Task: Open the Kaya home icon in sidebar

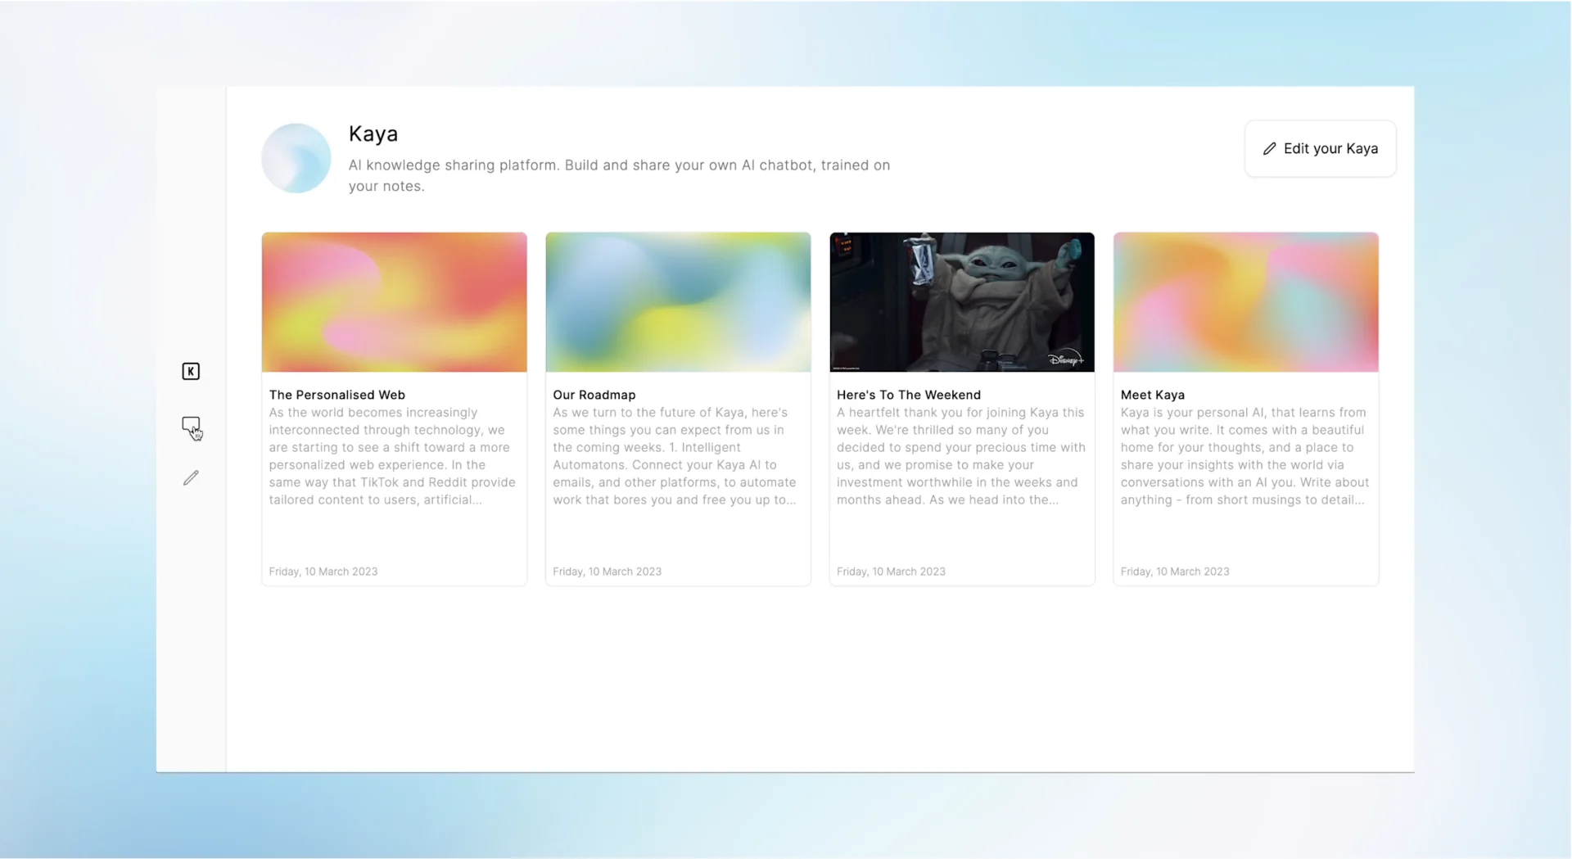Action: [191, 372]
